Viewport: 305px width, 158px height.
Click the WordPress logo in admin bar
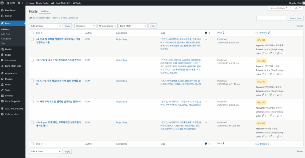tap(3, 3)
